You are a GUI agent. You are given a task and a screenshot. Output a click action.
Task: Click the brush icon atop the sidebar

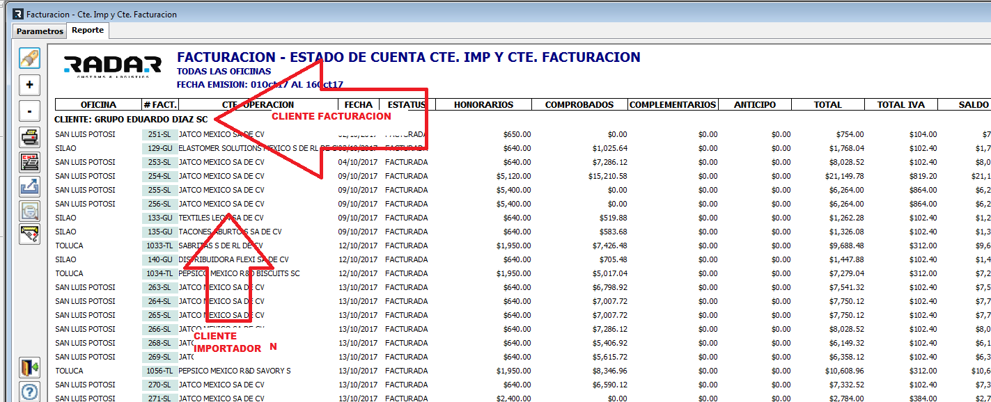pyautogui.click(x=29, y=58)
